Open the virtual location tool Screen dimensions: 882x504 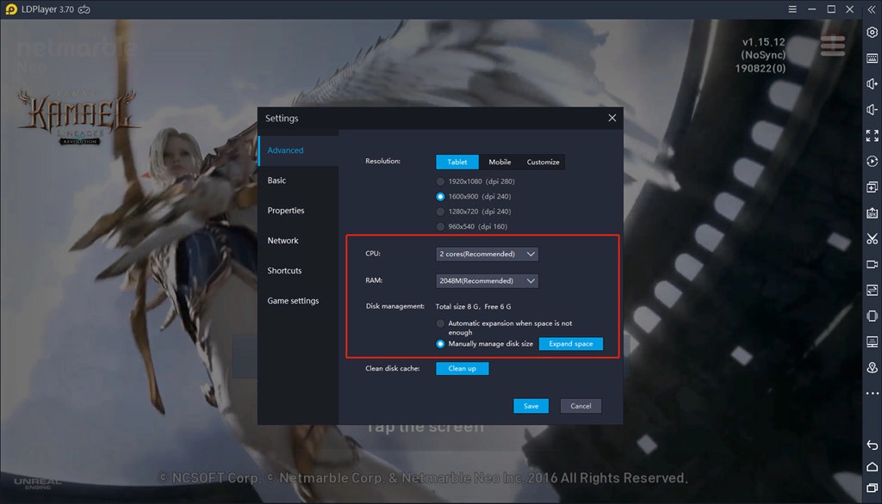871,367
